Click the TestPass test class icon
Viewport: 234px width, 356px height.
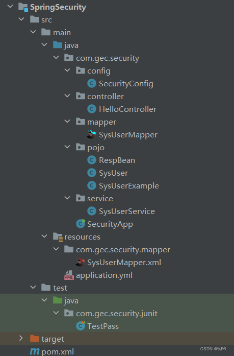click(x=81, y=326)
